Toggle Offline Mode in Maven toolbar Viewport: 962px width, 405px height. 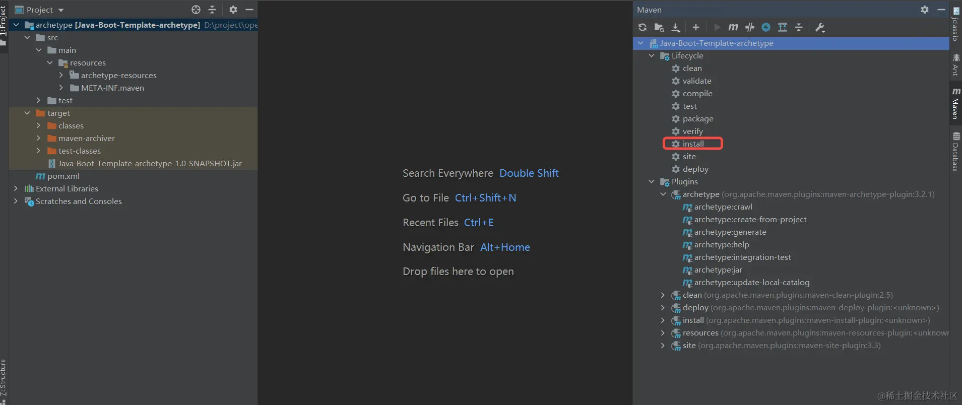750,27
